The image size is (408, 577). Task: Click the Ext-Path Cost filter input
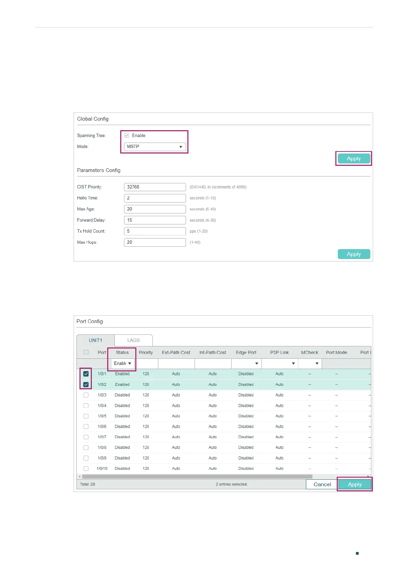click(176, 364)
